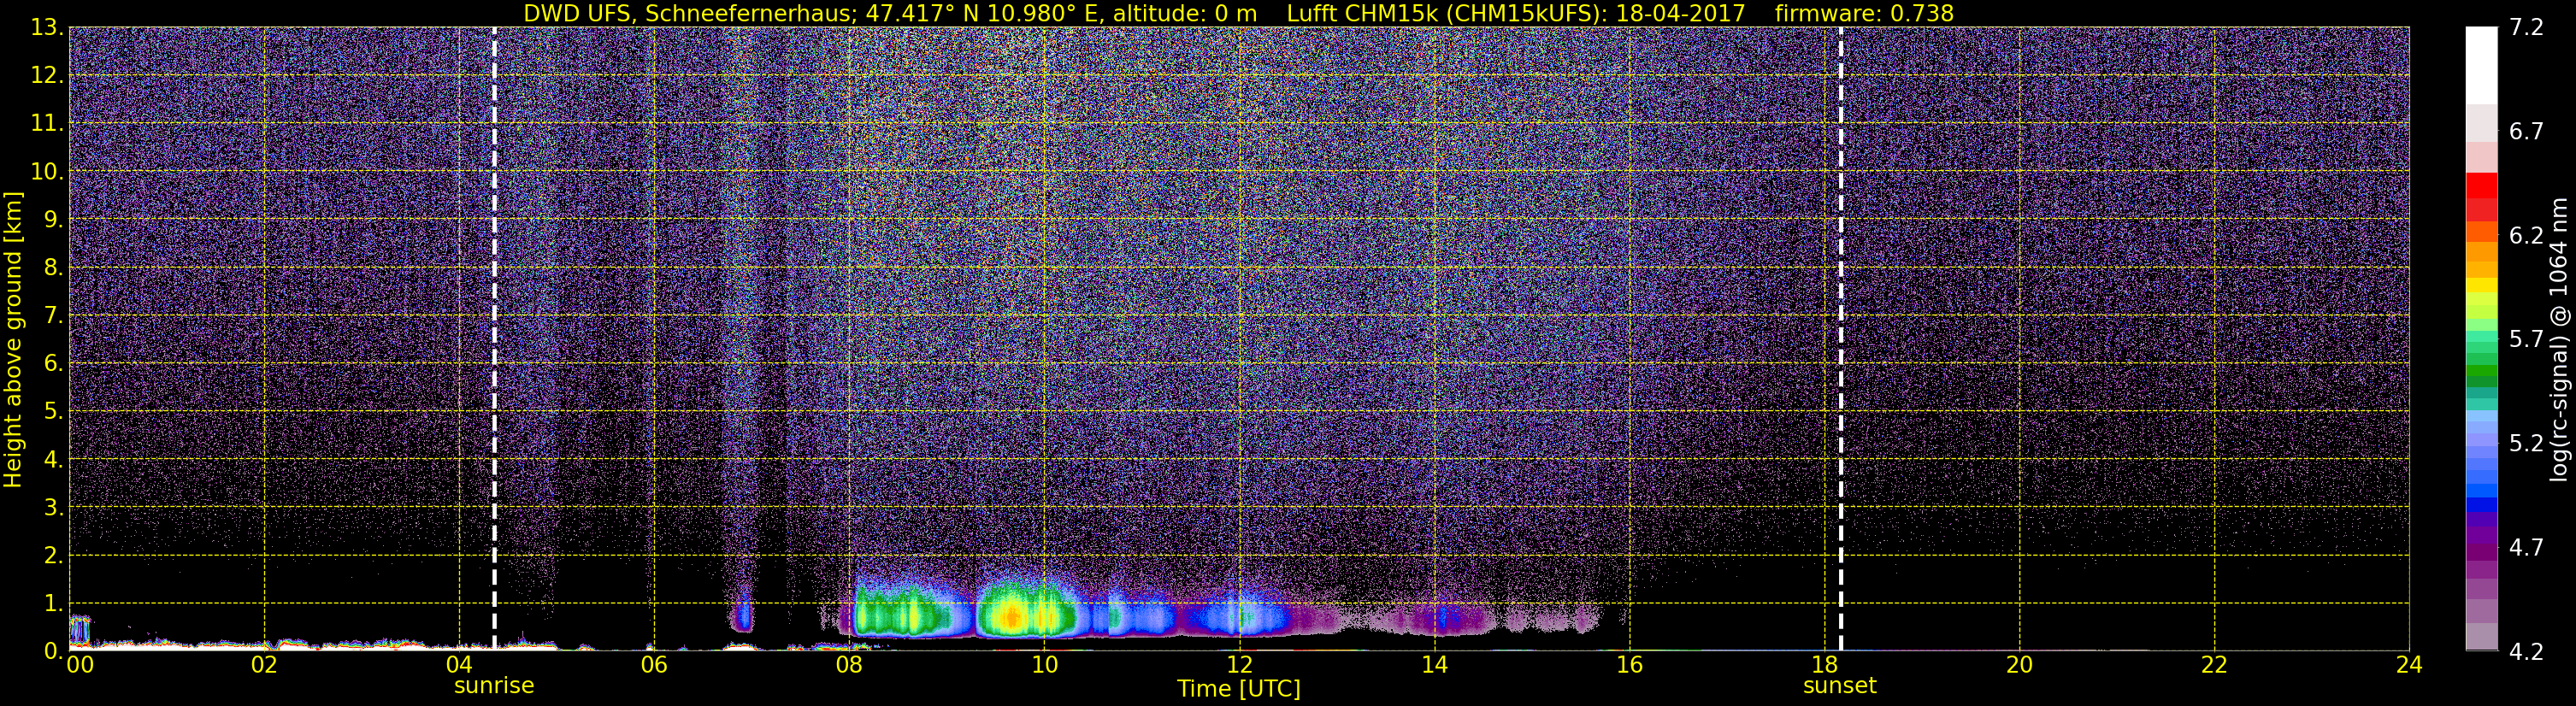Click the '10' time axis tick label
The height and width of the screenshot is (706, 2576).
pos(1044,665)
